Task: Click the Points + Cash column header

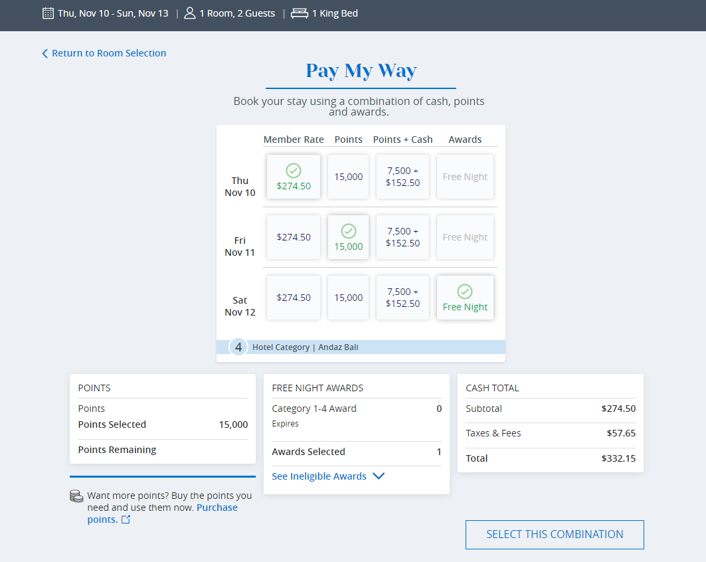Action: (402, 140)
